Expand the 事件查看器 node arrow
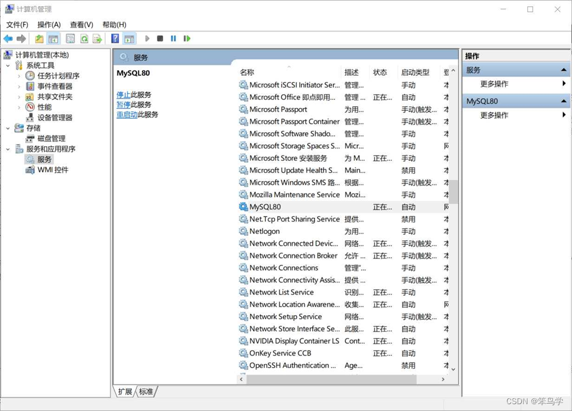This screenshot has width=572, height=411. [x=19, y=86]
